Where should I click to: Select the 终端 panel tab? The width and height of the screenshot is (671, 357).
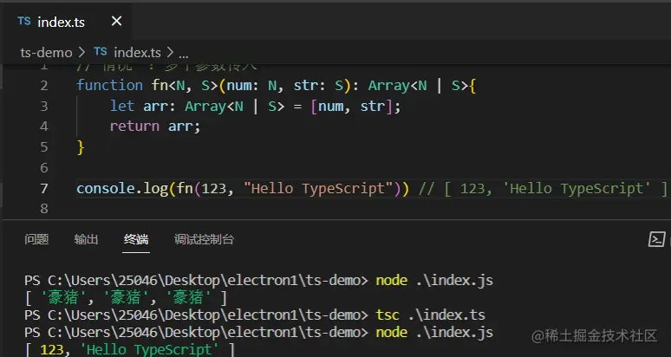coord(136,239)
